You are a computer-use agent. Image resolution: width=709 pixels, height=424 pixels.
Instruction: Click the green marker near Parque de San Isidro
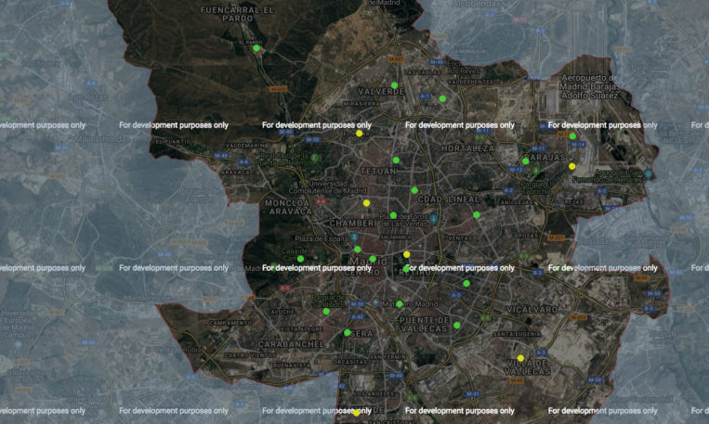pyautogui.click(x=326, y=311)
